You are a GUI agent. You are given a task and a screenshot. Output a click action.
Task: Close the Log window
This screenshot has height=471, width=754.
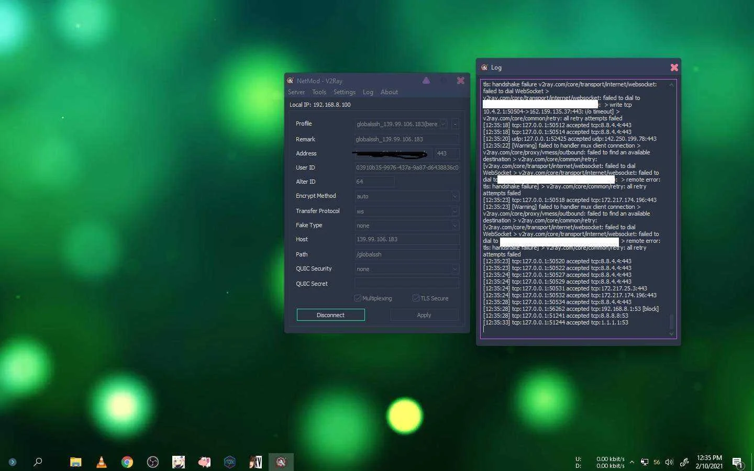(674, 68)
